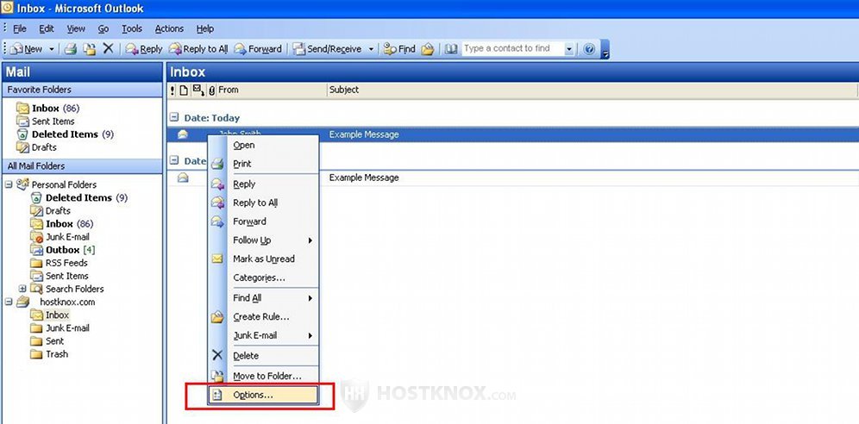Open the Edit menu
This screenshot has width=859, height=424.
tap(47, 29)
